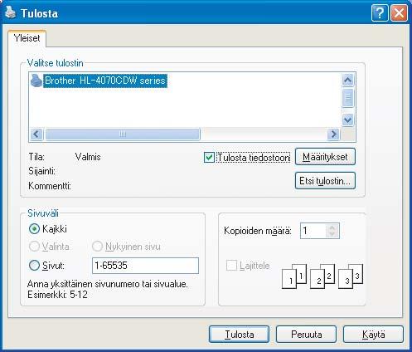Select the Sivut radio button
This screenshot has height=352, width=412.
34,266
